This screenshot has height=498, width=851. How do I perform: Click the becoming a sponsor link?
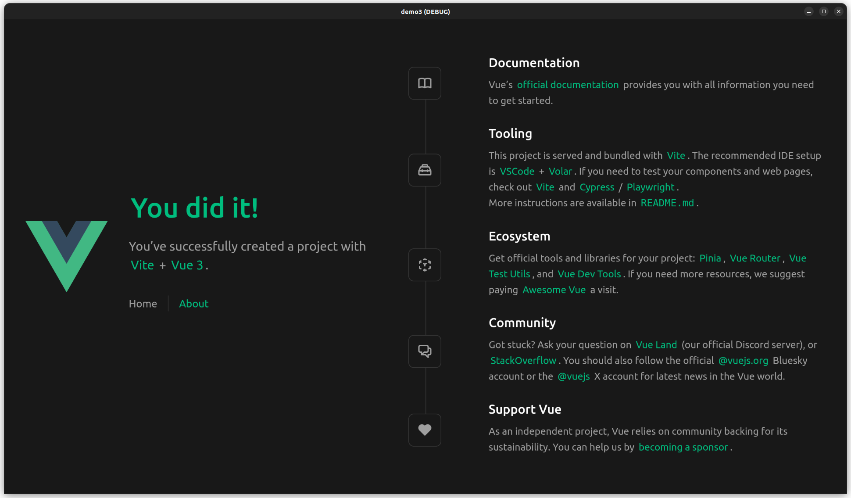tap(683, 447)
